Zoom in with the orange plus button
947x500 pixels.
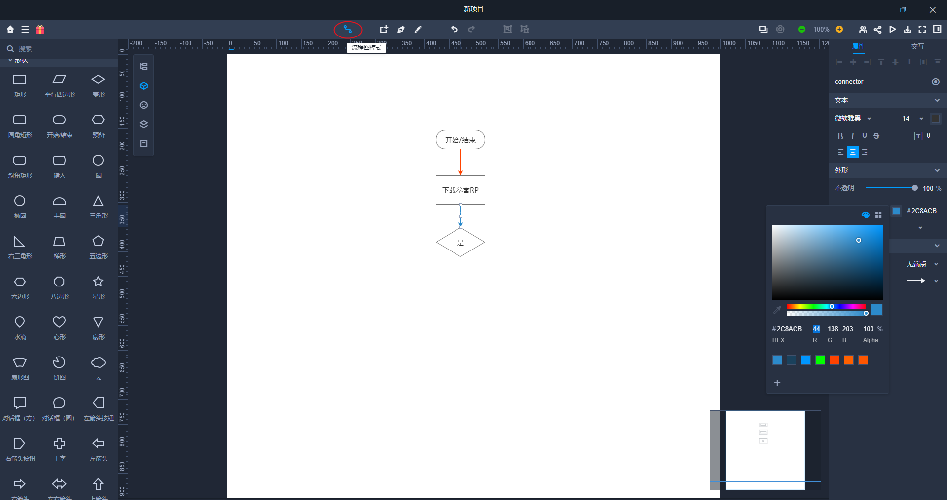click(x=839, y=30)
